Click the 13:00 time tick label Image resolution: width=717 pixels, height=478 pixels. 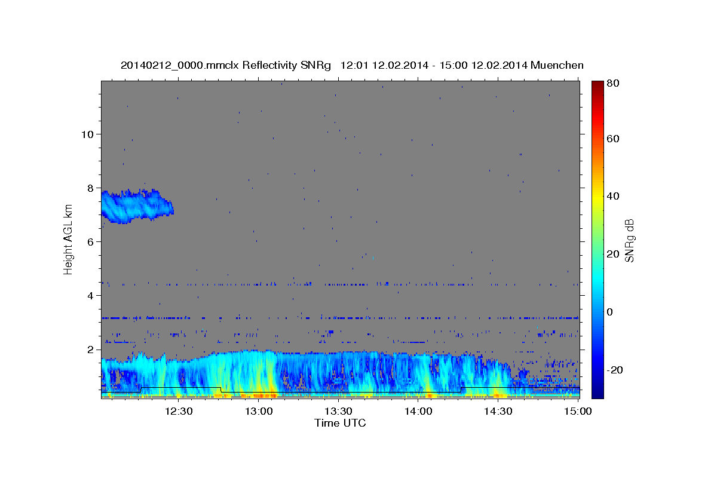(259, 411)
